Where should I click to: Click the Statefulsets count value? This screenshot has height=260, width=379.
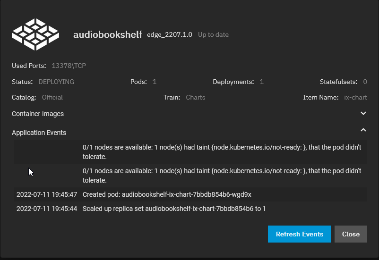[x=365, y=82]
